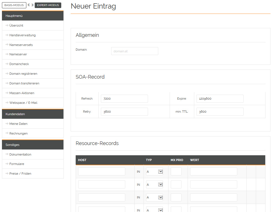Screen dimensions: 273x212
Task: Open TYP dropdown in fourth record row
Action: click(154, 210)
